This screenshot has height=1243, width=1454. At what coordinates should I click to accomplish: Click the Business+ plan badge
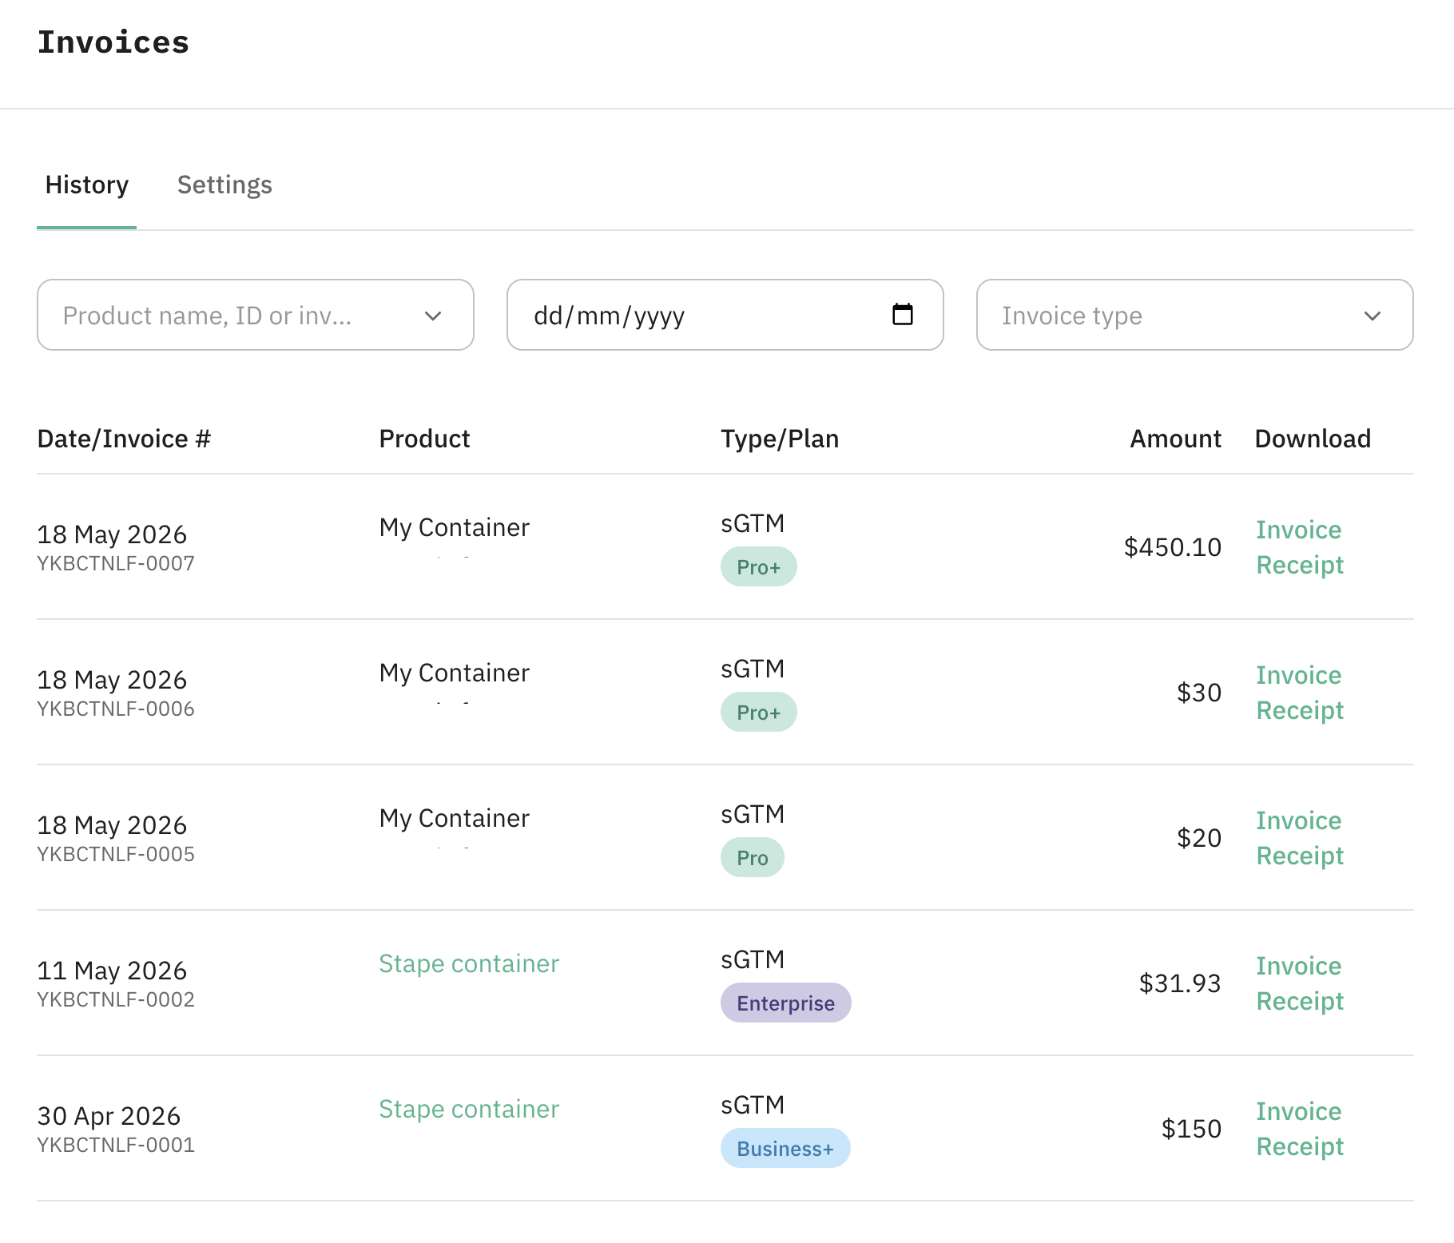point(785,1148)
